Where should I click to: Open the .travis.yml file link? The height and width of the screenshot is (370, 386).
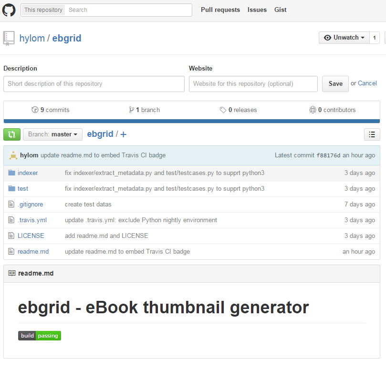click(x=32, y=220)
